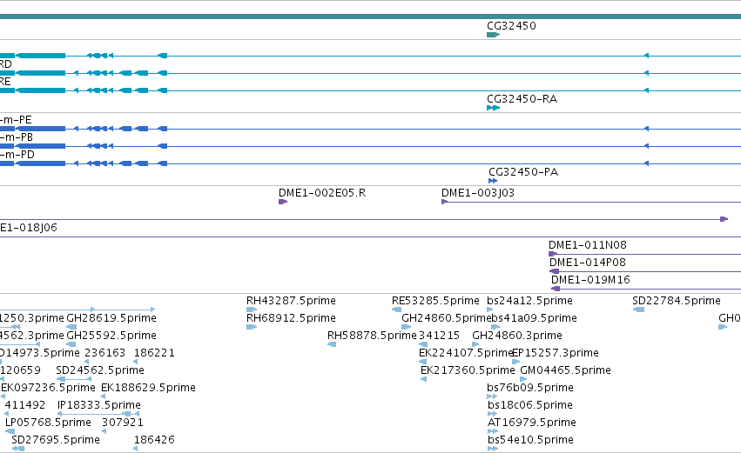This screenshot has height=453, width=741.
Task: Click the EK188629.5prime EST label
Action: tap(148, 389)
